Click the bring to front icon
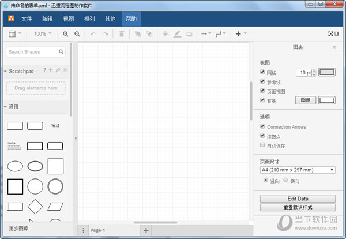This screenshot has width=346, height=239. coord(138,34)
